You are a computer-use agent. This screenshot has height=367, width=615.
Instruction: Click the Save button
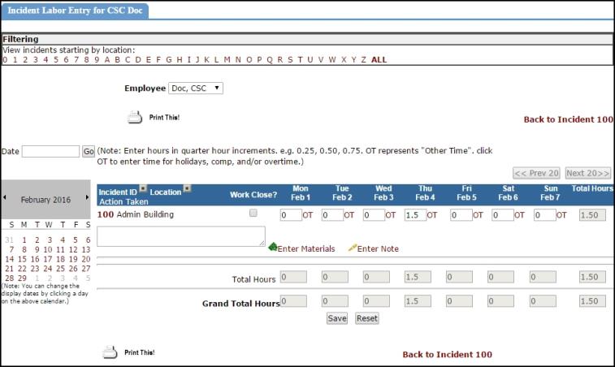(337, 318)
